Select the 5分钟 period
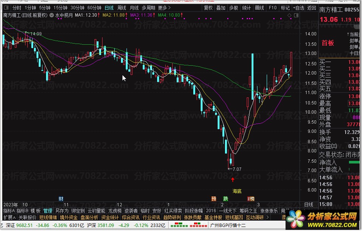The width and height of the screenshot is (363, 231). point(45,8)
